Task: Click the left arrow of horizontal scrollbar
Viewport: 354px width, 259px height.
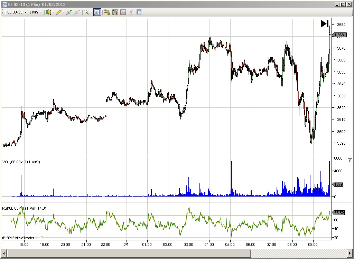Action: (4, 253)
